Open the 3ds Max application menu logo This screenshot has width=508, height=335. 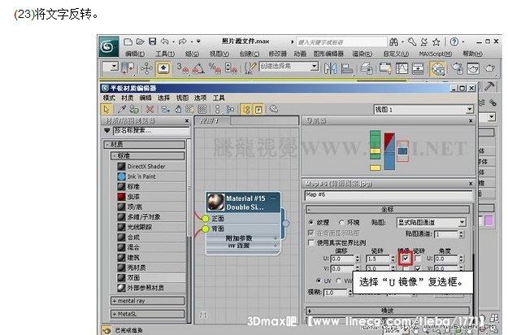point(108,47)
